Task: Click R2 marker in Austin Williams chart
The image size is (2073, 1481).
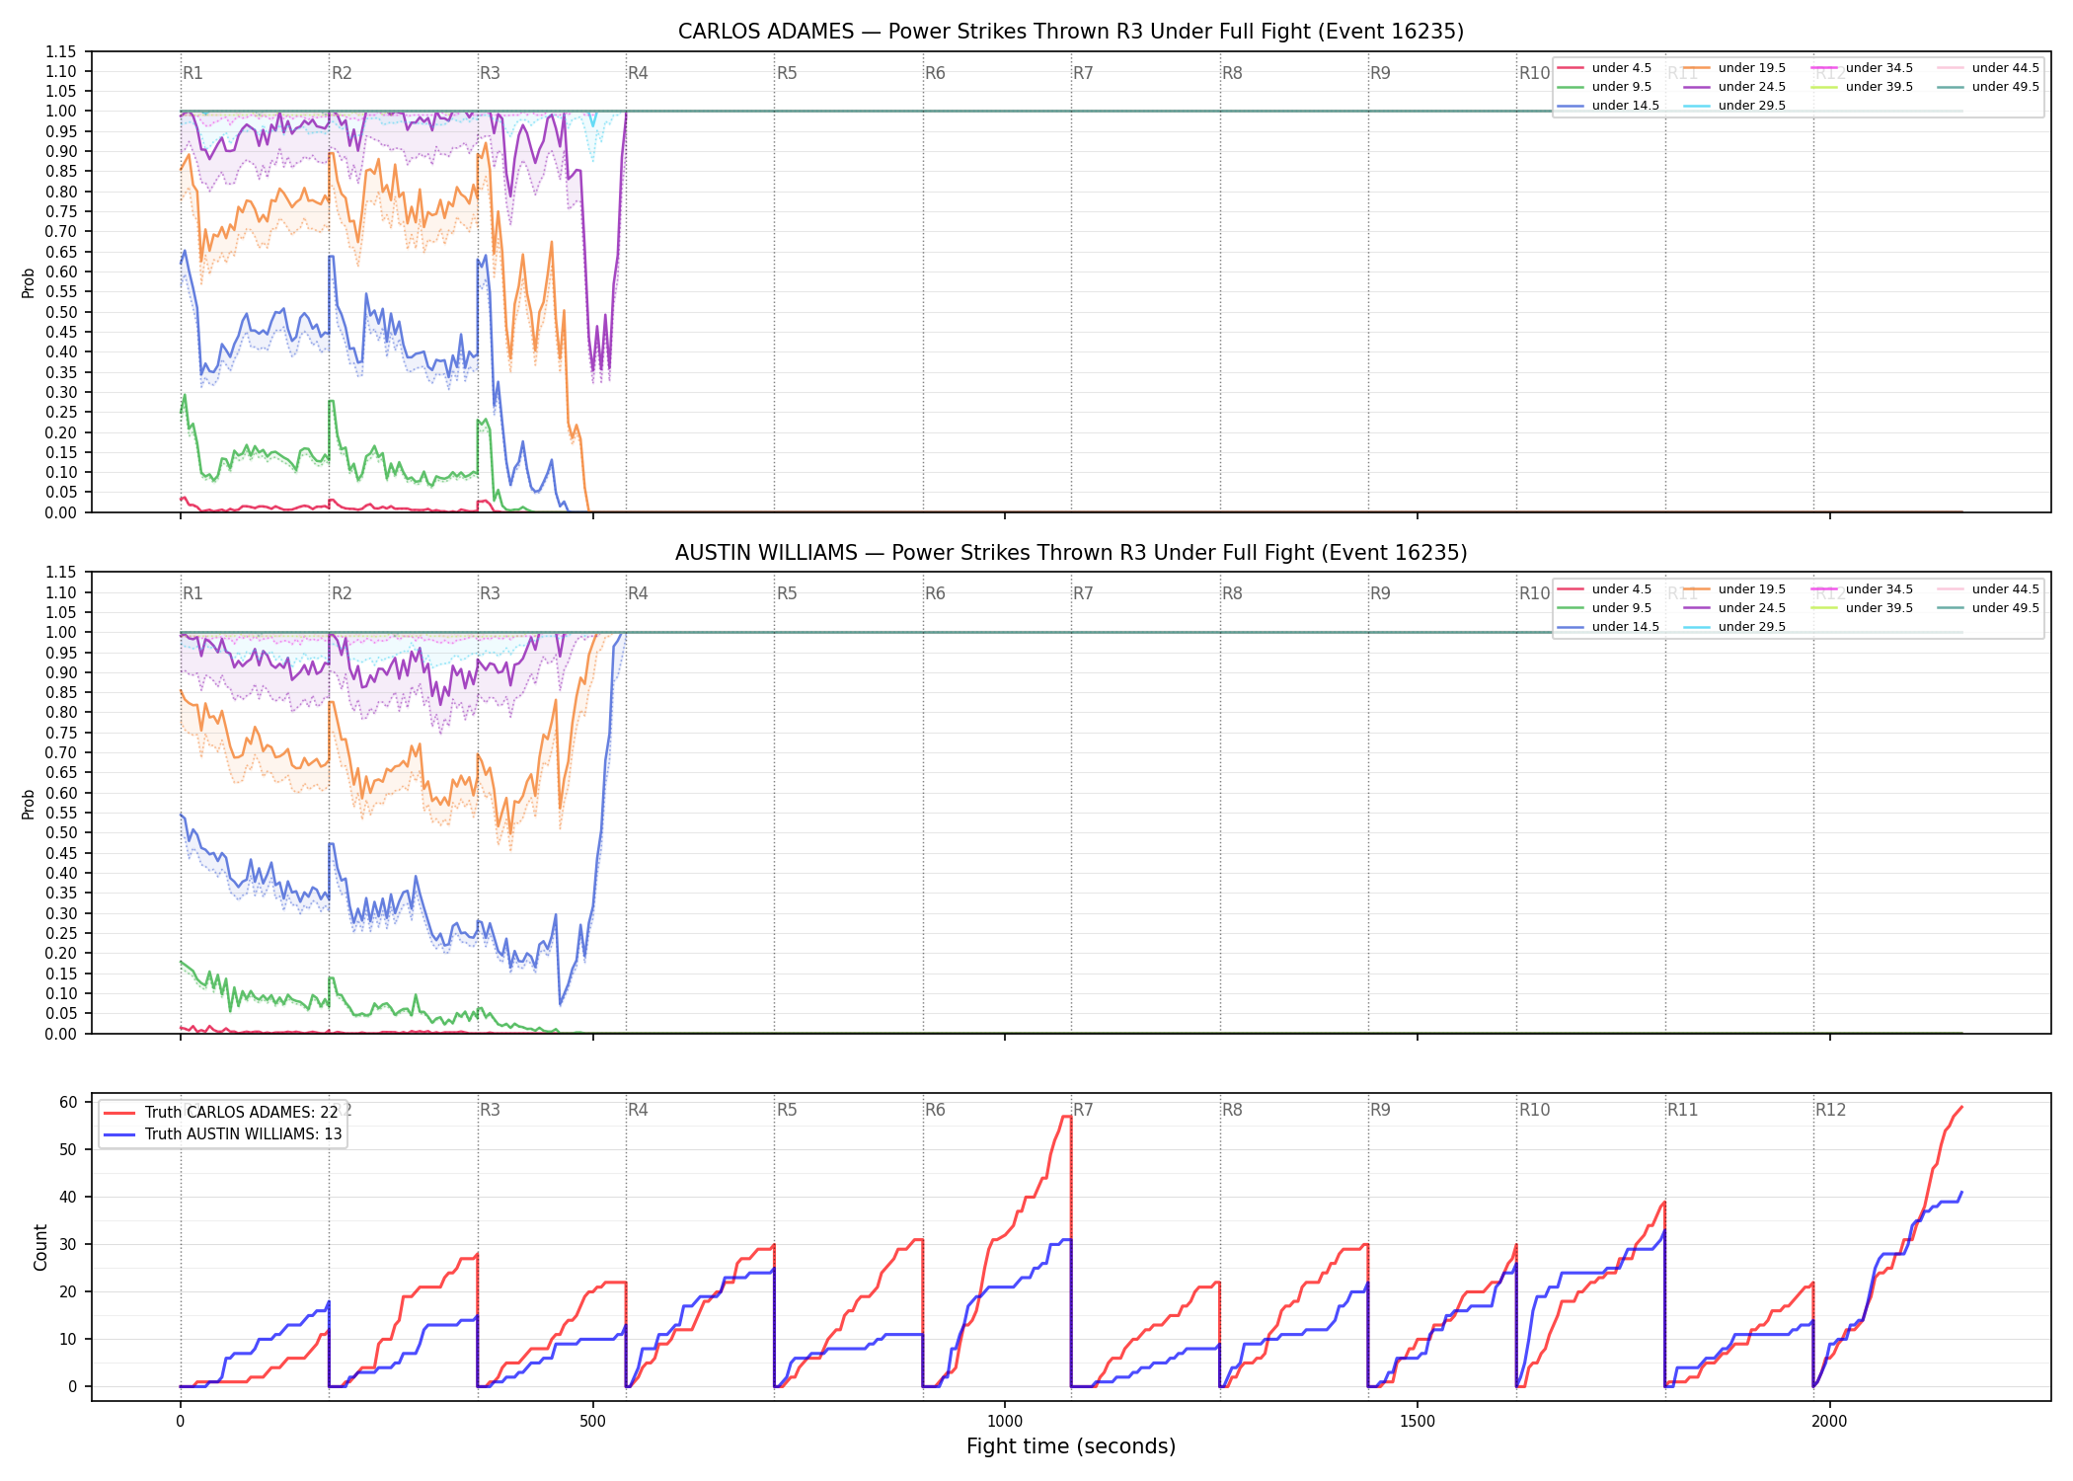Action: coord(342,593)
